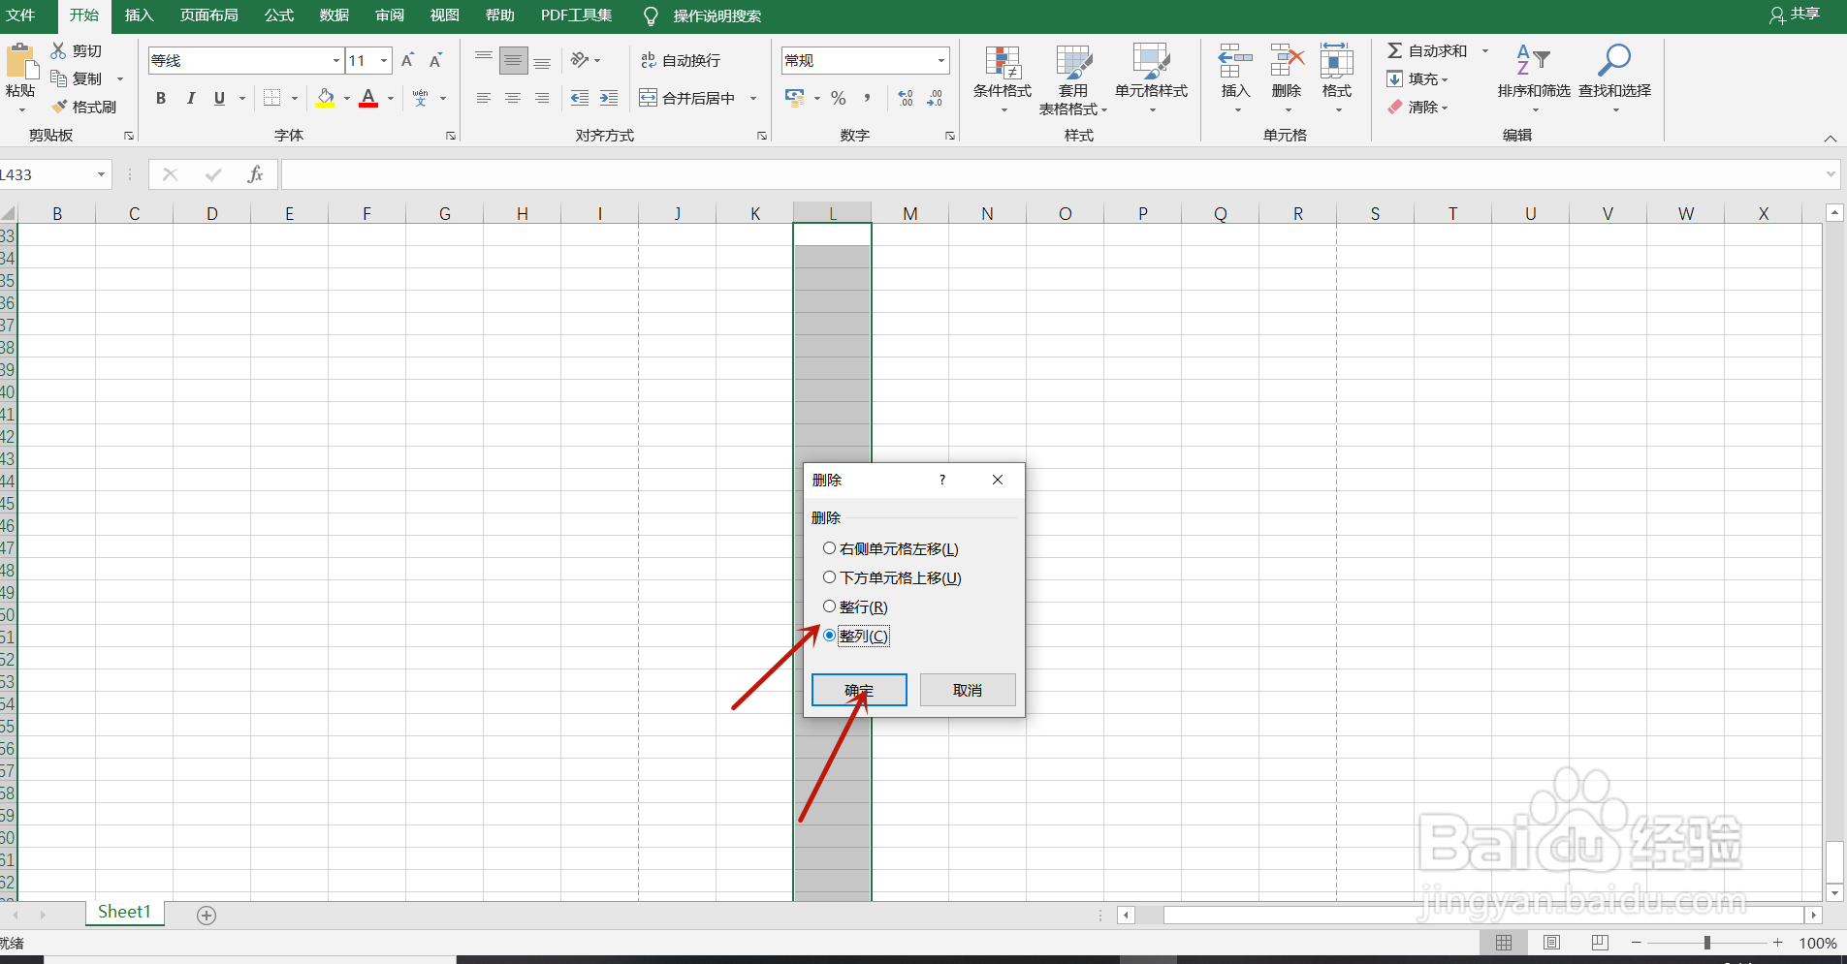Add a new sheet with plus icon
The image size is (1847, 964).
207,916
